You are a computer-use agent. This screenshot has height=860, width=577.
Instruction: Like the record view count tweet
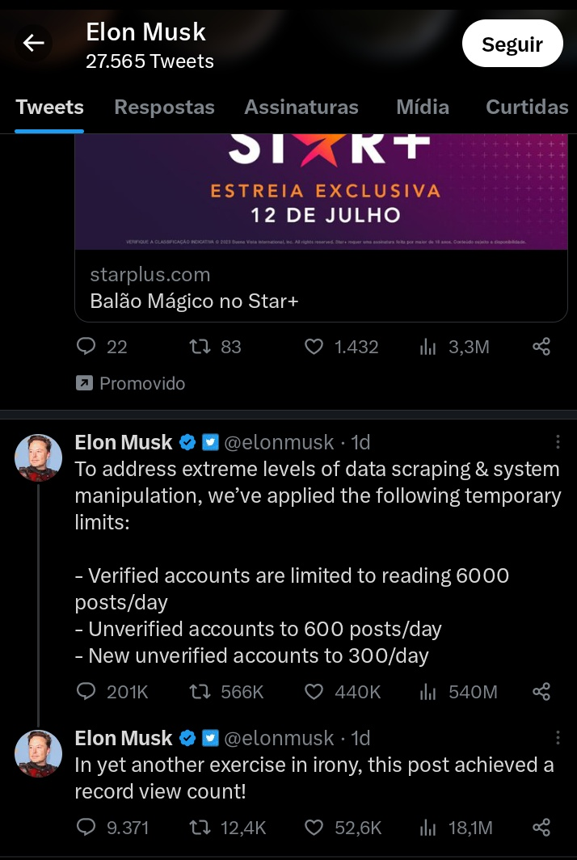click(314, 827)
